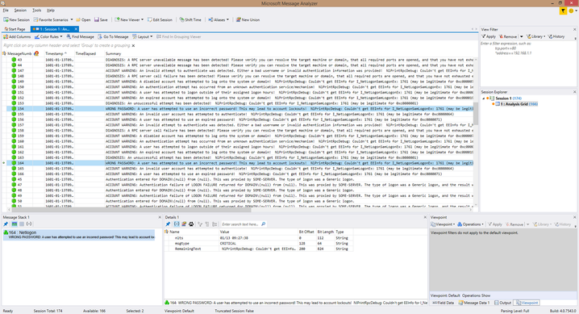Select the RemainingText field row
The width and height of the screenshot is (579, 314).
258,249
